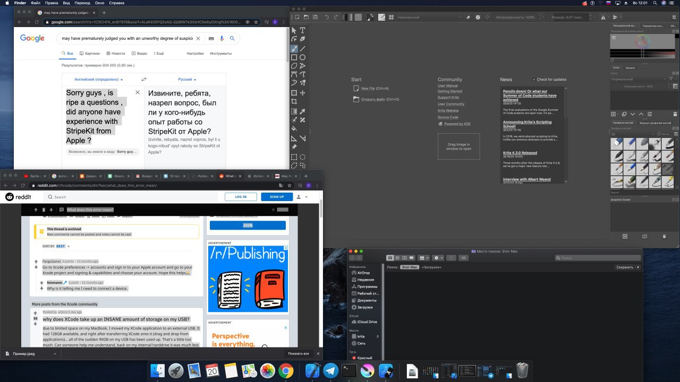This screenshot has width=680, height=382.
Task: Select the Rectangular Selection tool in Krita
Action: [x=294, y=157]
